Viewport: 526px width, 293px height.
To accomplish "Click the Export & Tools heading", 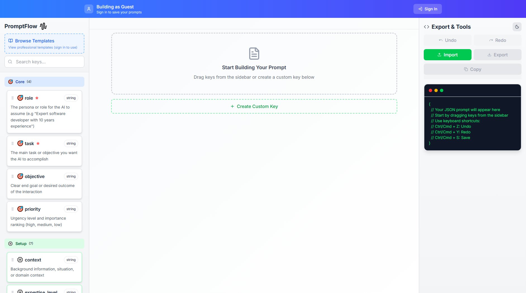I will pyautogui.click(x=451, y=27).
